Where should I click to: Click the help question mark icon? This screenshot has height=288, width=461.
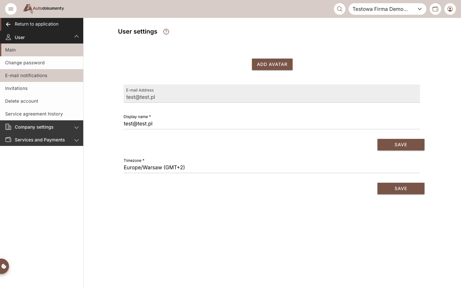tap(166, 32)
